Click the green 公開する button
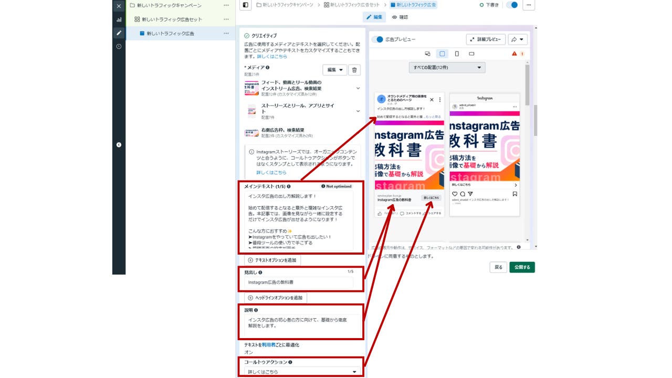Screen dimensions: 672x378 click(x=522, y=267)
